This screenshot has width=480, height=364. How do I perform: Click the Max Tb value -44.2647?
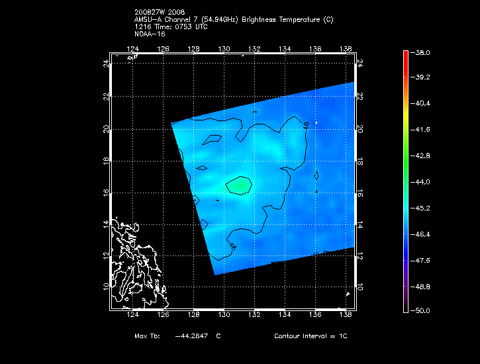click(189, 336)
